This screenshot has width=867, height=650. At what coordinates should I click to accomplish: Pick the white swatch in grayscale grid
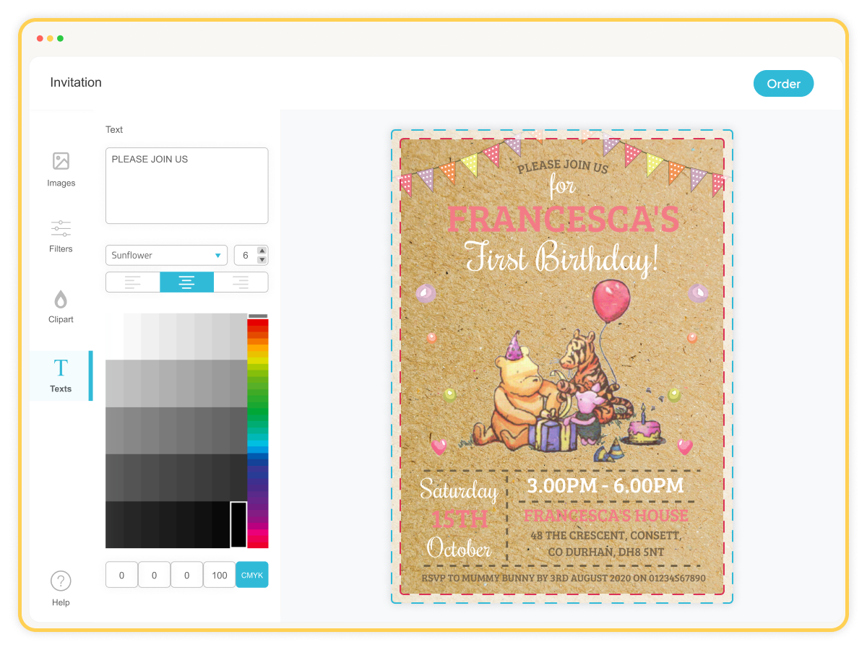click(x=115, y=337)
